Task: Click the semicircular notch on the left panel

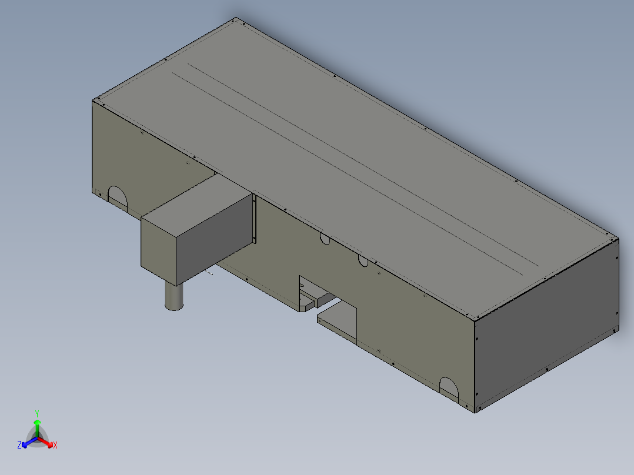Action: 118,194
